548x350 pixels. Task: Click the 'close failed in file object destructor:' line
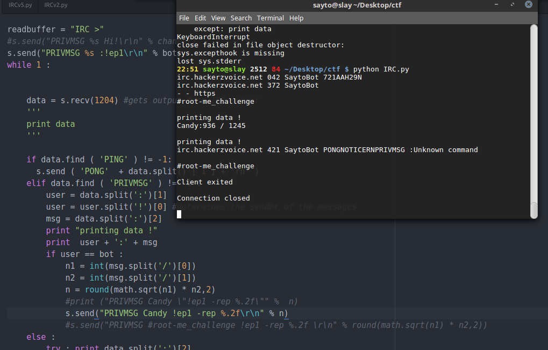pos(260,45)
